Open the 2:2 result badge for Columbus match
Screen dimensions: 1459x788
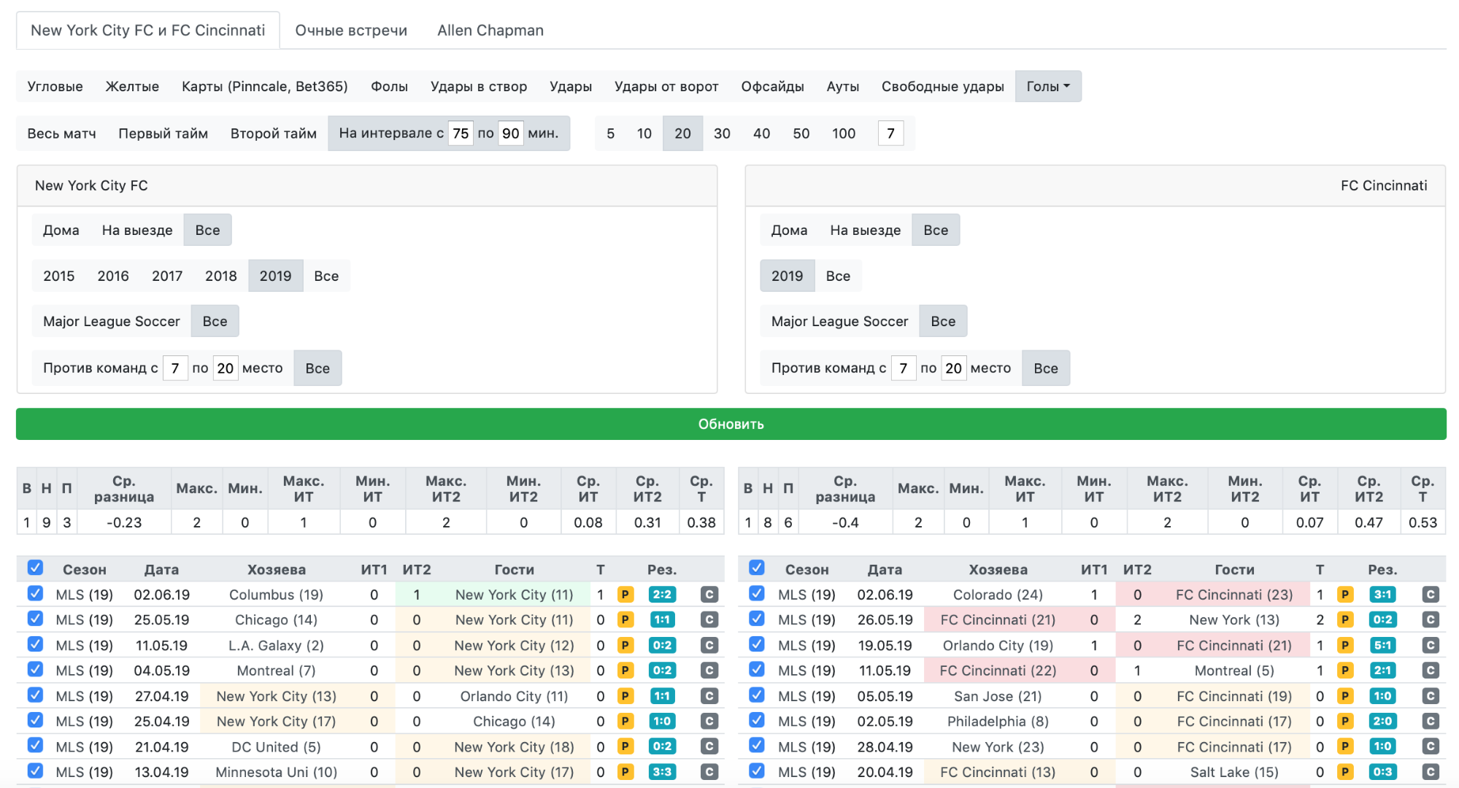tap(662, 595)
